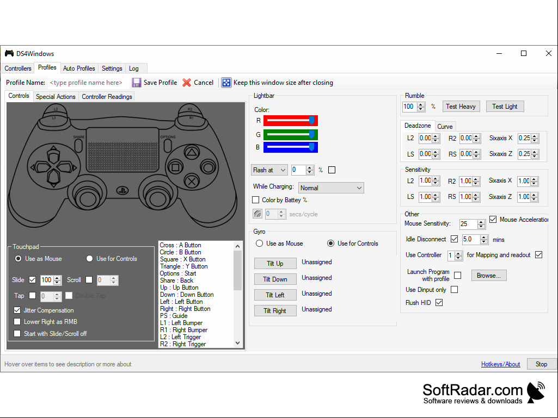
Task: Click the left analog stick on controller
Action: pyautogui.click(x=87, y=198)
